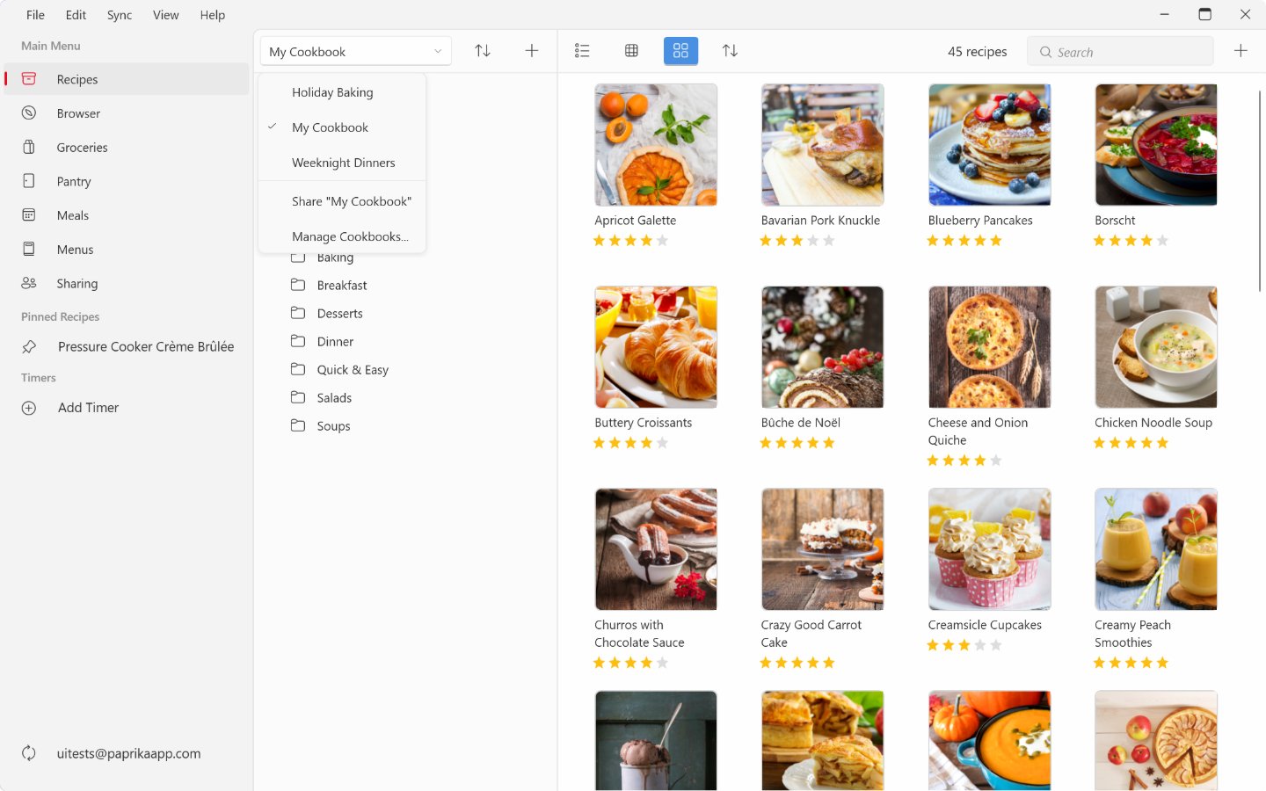Open Churros with Chocolate Sauce photo
The width and height of the screenshot is (1266, 791).
pyautogui.click(x=656, y=549)
